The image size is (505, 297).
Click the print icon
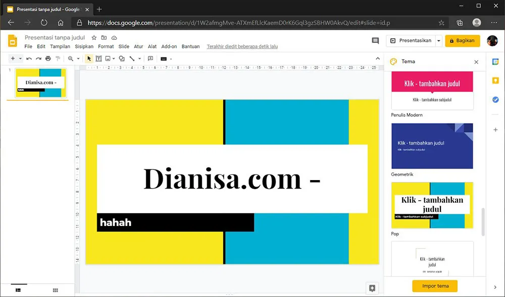tap(47, 59)
